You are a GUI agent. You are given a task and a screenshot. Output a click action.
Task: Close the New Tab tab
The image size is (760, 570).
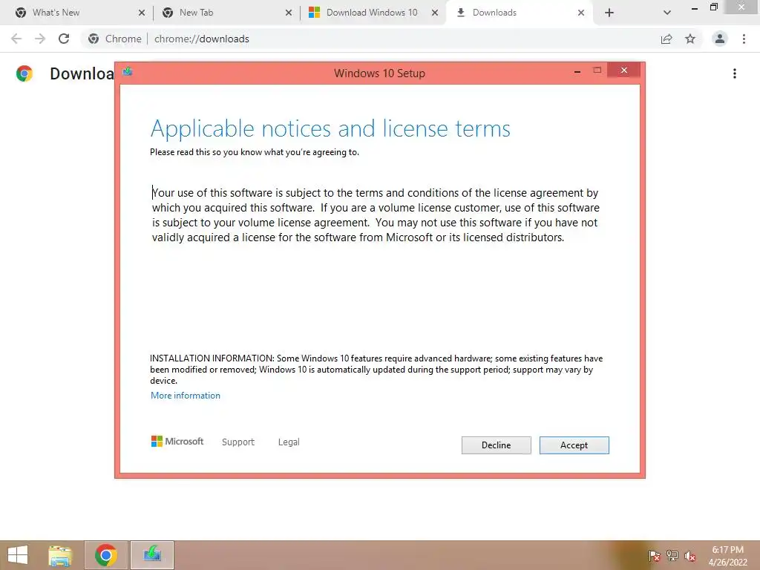tap(289, 13)
